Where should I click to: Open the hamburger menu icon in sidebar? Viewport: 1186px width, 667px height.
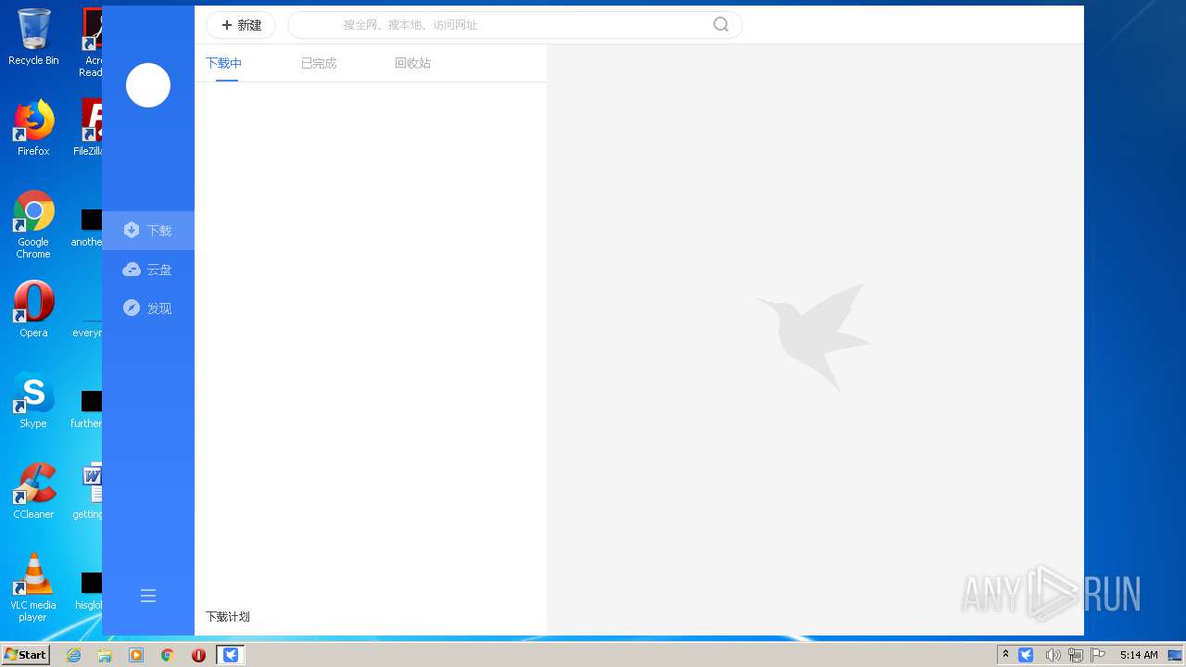pos(148,596)
